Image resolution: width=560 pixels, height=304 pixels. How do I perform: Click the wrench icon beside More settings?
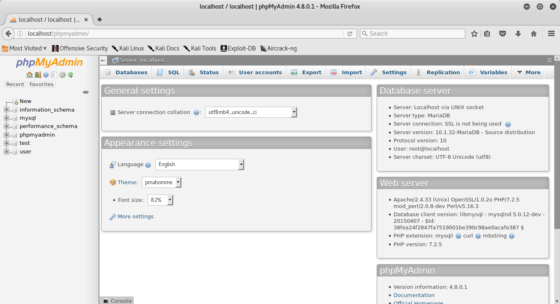113,217
